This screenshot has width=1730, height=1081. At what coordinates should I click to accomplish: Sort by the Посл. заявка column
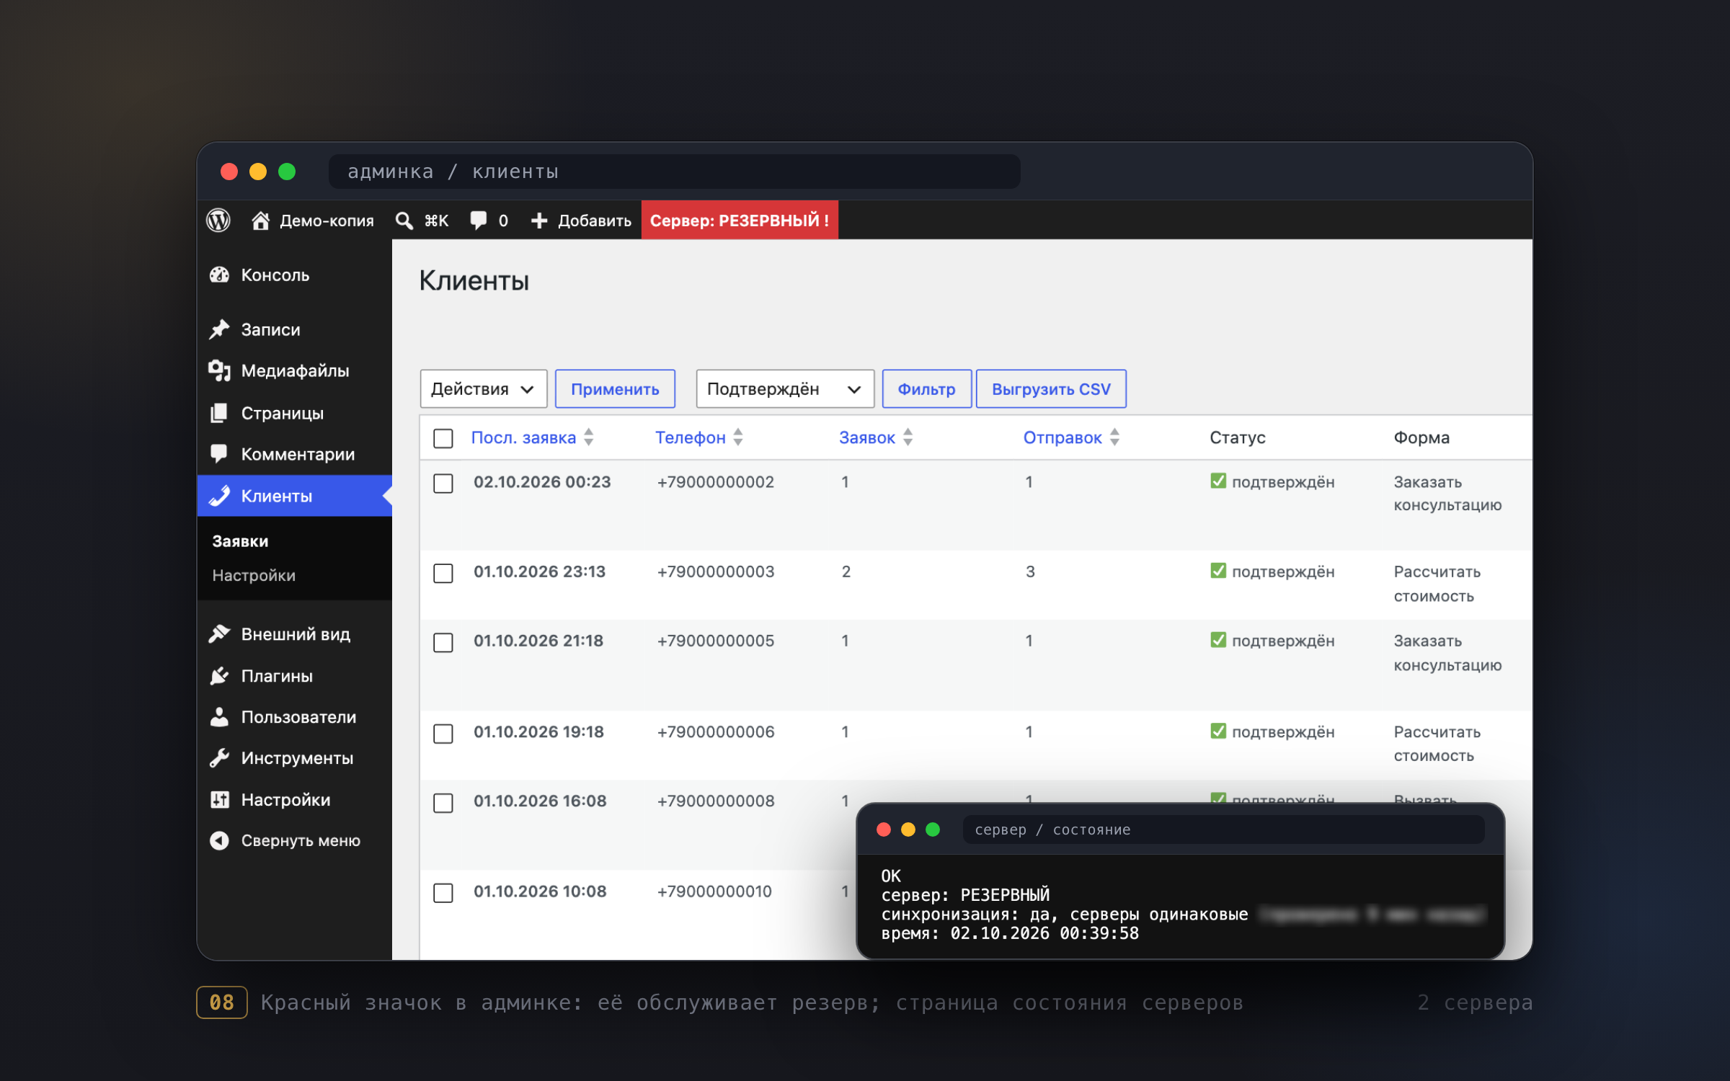(532, 437)
